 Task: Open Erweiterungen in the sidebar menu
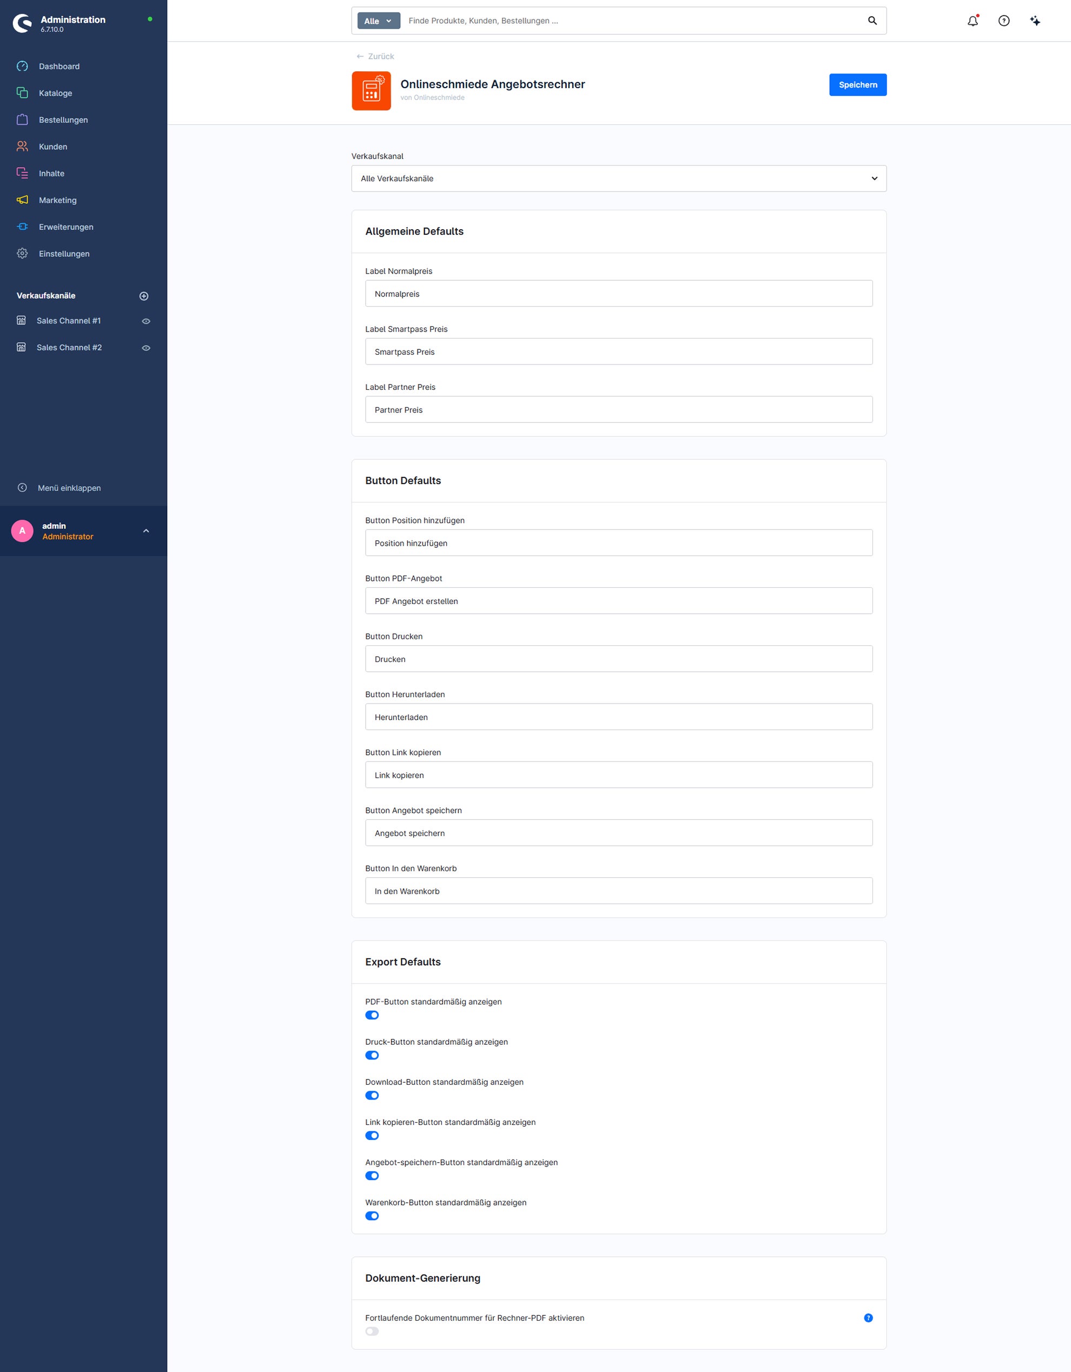pyautogui.click(x=66, y=227)
